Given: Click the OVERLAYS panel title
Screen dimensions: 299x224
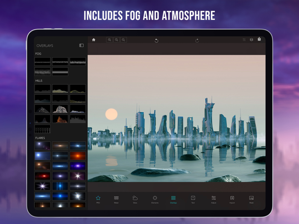Looking at the screenshot, I should [x=45, y=46].
